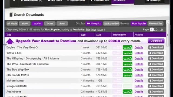Open Details for kishore kumar
This screenshot has height=97, width=173.
pos(139,81)
